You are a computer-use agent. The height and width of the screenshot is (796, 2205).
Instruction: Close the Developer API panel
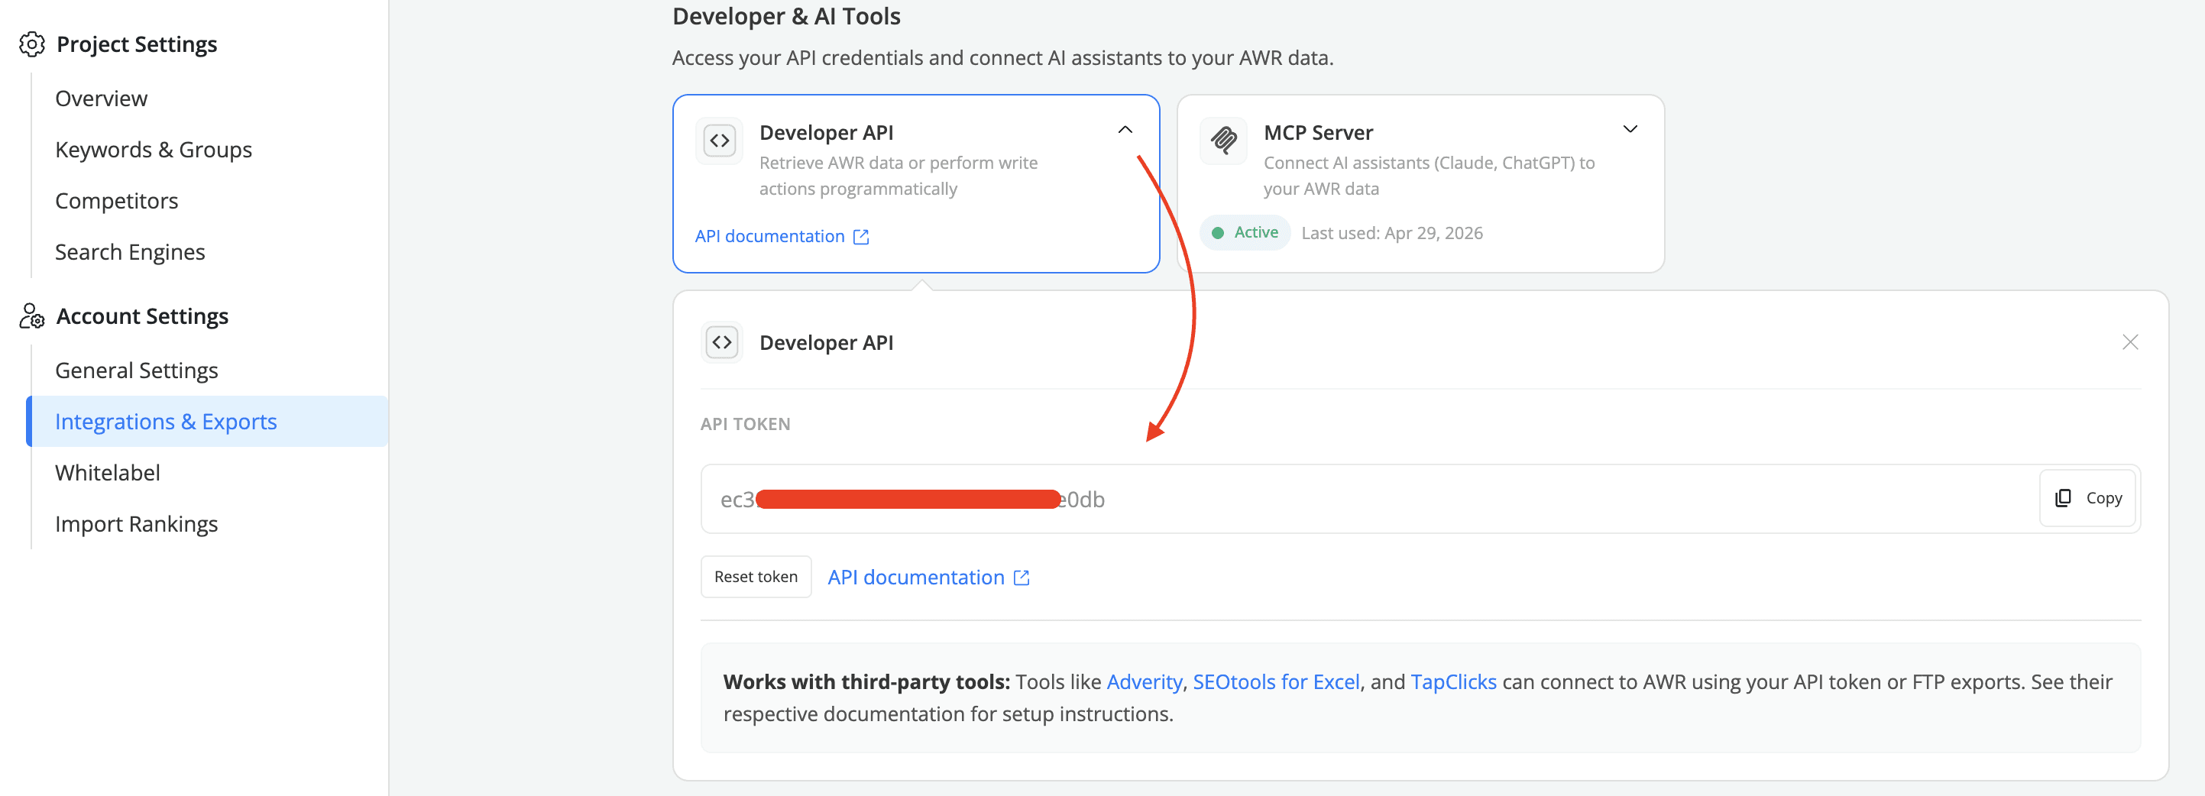[x=2129, y=342]
